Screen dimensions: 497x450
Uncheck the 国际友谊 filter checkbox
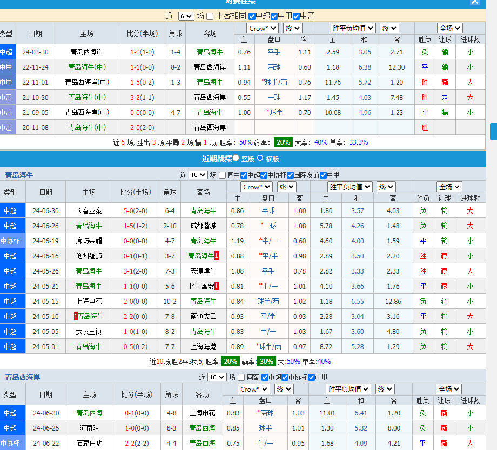click(290, 174)
